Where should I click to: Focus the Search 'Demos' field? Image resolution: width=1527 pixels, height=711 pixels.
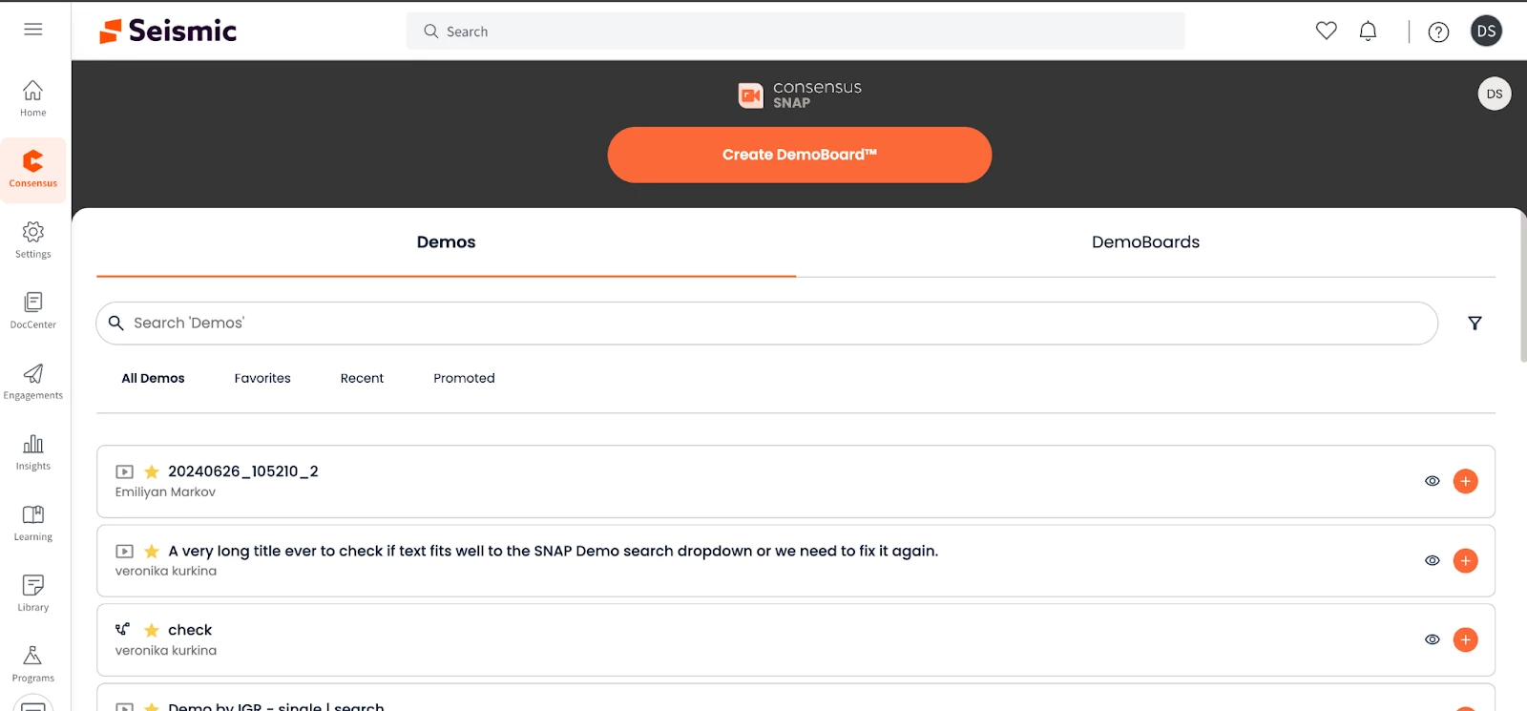[766, 324]
